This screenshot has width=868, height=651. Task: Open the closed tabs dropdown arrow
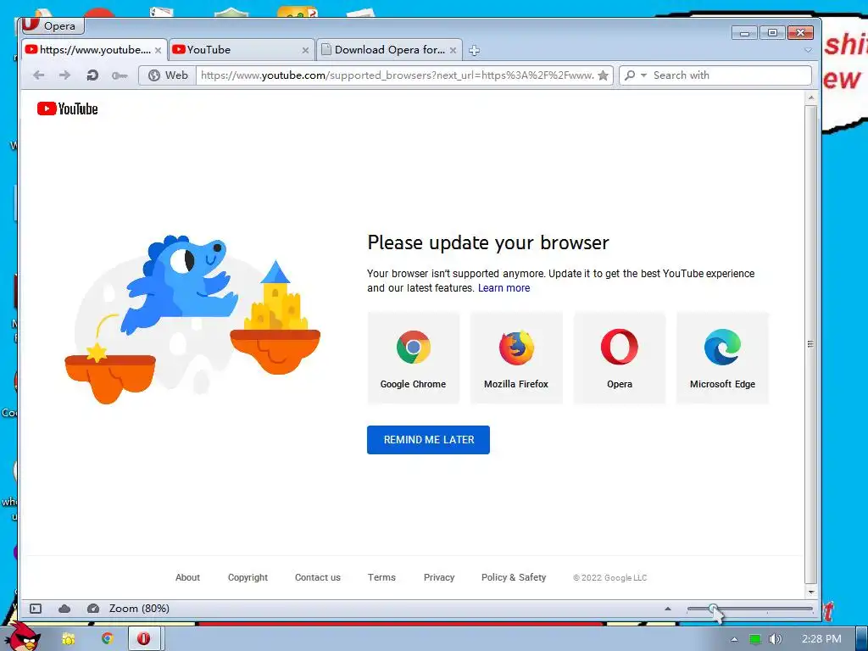(x=808, y=50)
